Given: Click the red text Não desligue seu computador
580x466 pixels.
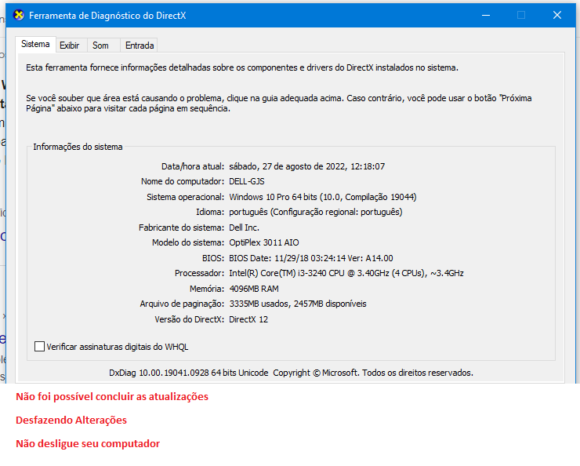Looking at the screenshot, I should coord(88,443).
